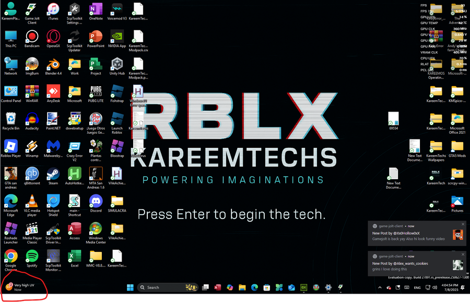
Task: Open volume control in system tray
Action: coord(434,287)
